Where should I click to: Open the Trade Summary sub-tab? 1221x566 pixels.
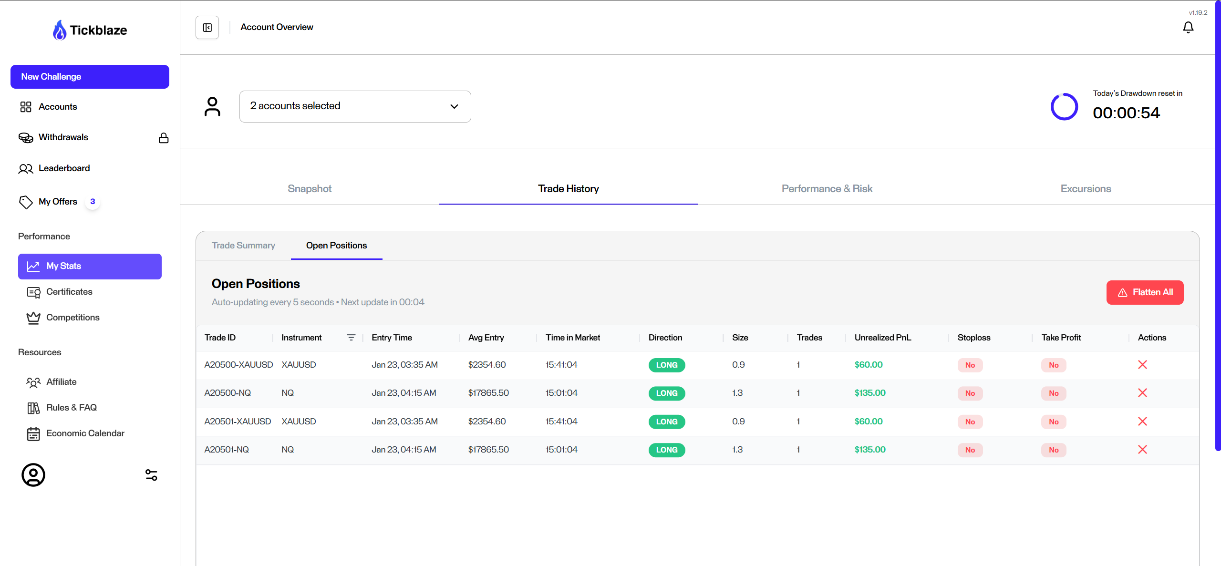tap(243, 246)
